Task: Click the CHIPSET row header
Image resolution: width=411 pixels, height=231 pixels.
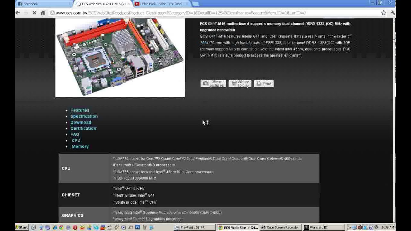Action: click(x=71, y=195)
